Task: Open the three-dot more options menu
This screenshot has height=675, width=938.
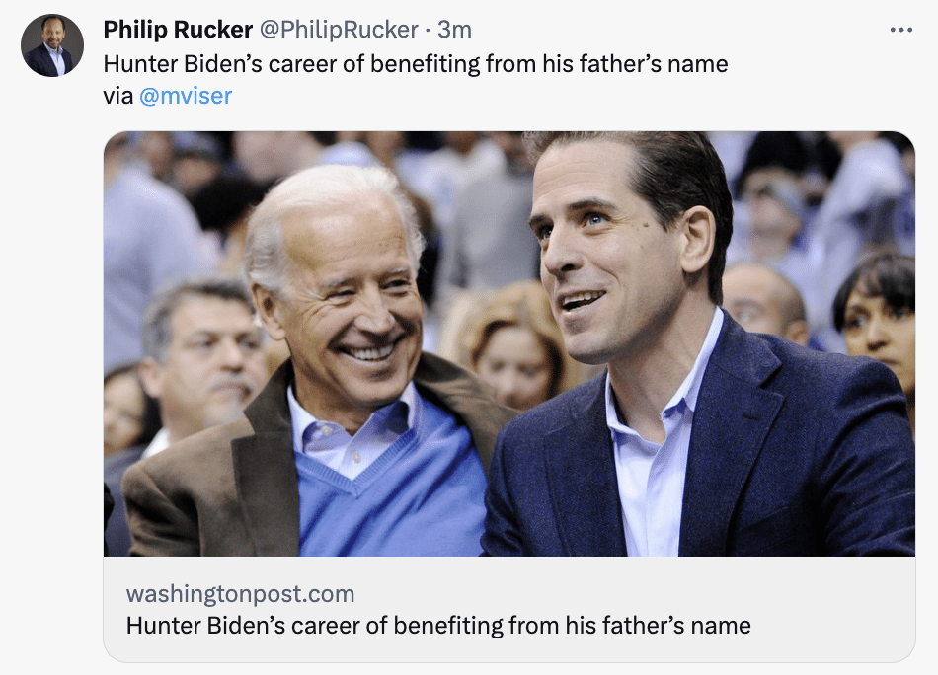Action: 900,31
